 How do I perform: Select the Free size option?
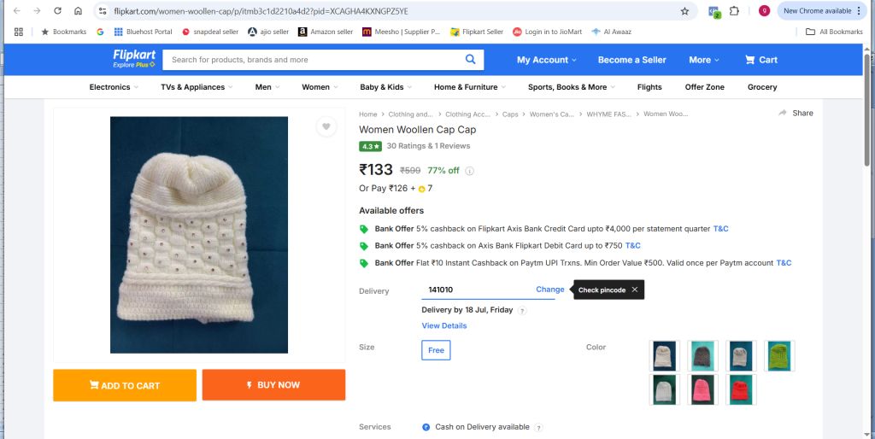(x=436, y=350)
